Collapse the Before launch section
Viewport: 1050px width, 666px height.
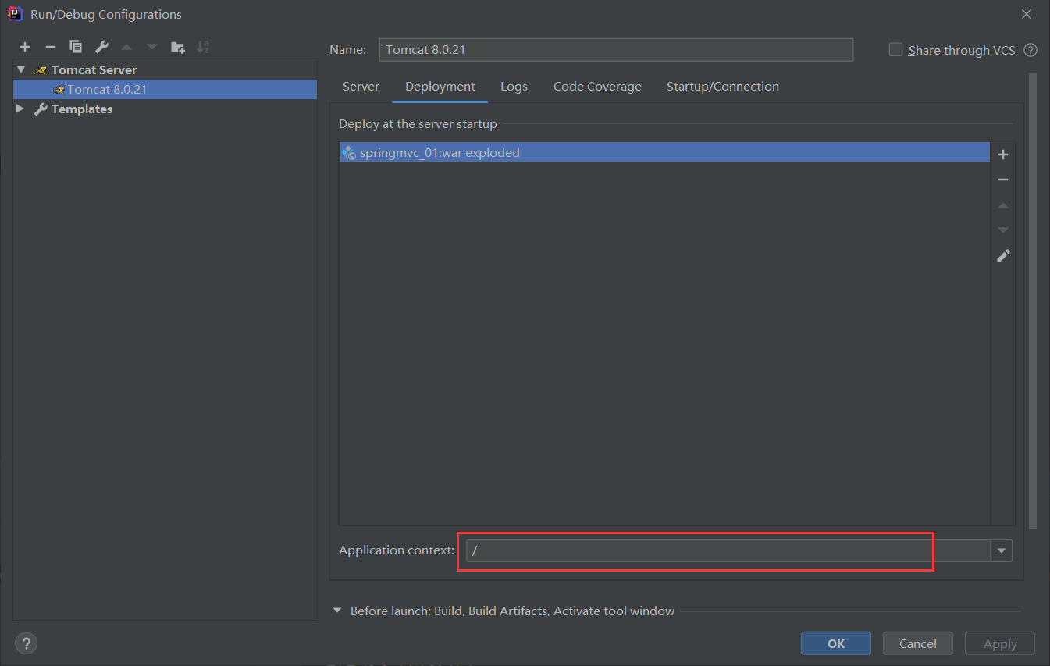pyautogui.click(x=338, y=611)
